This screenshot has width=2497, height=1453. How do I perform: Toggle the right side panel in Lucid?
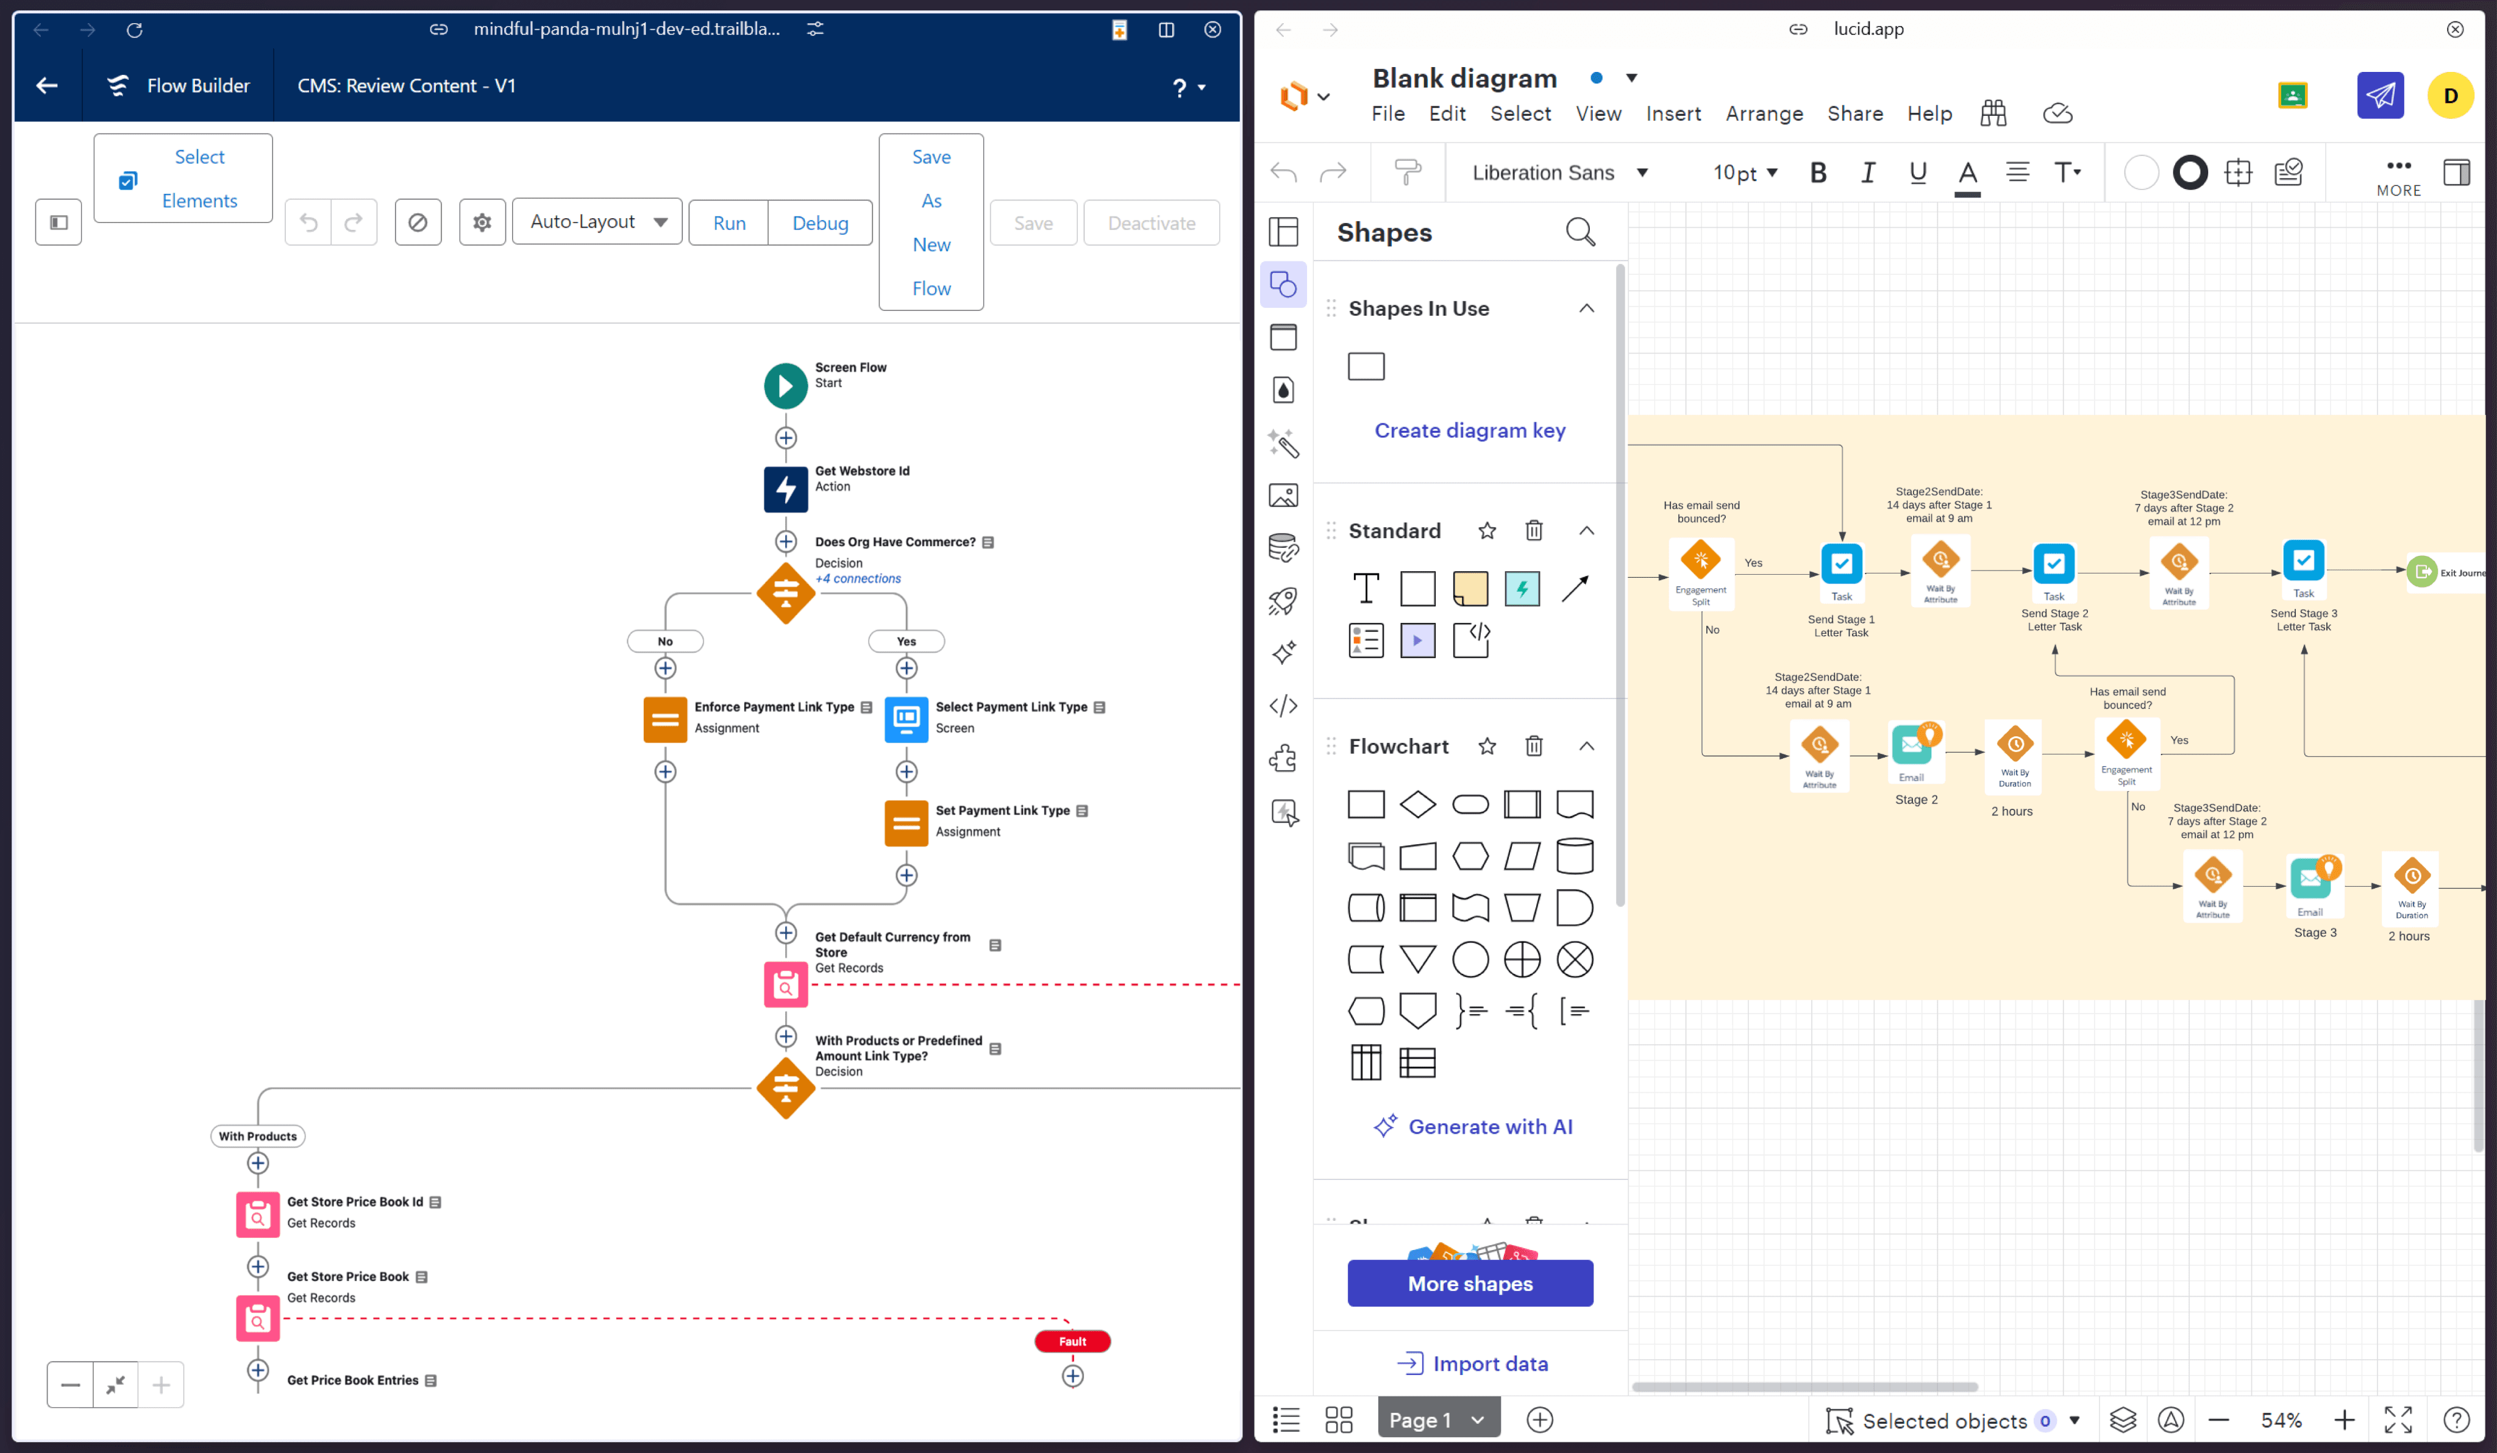coord(2456,173)
